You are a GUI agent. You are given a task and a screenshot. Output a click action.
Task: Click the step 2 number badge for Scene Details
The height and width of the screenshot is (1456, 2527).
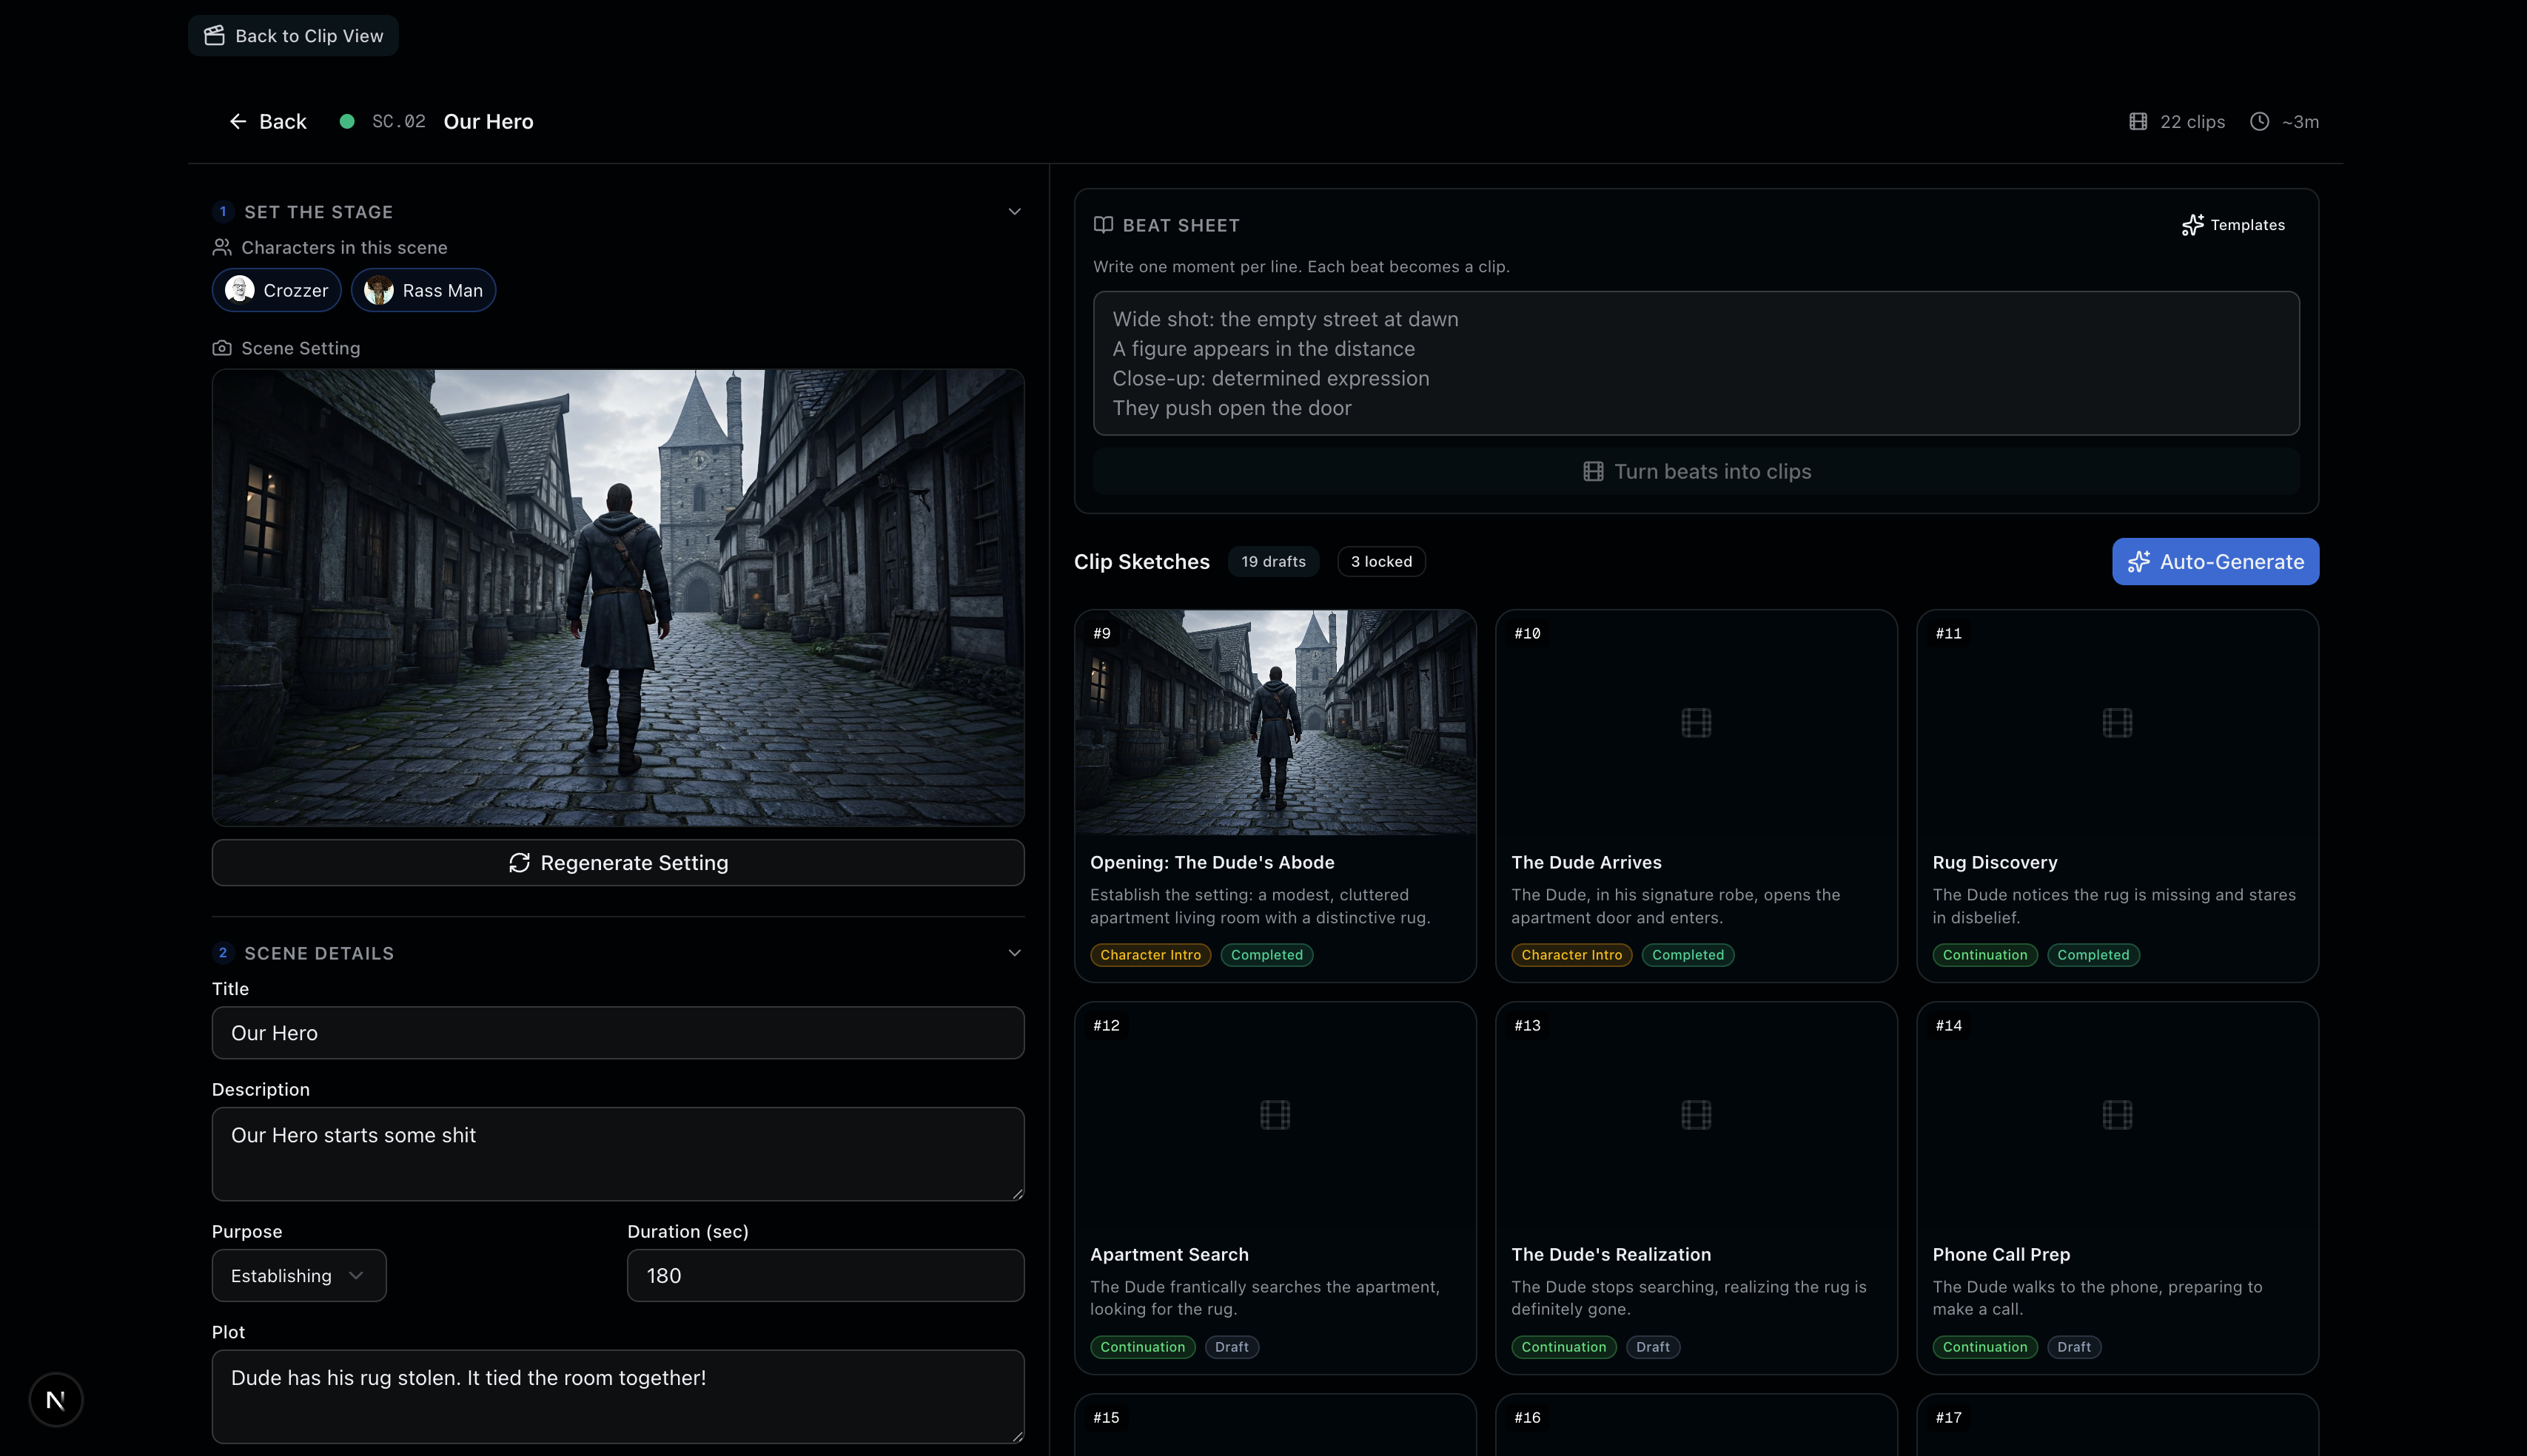coord(223,953)
